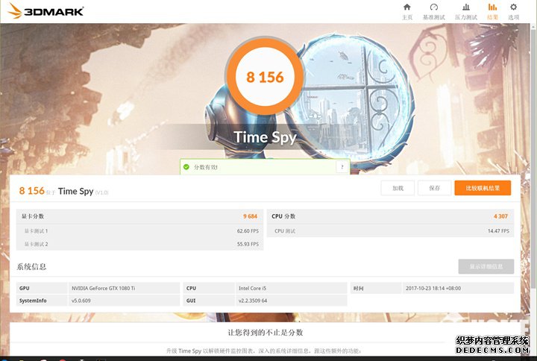The height and width of the screenshot is (361, 537).
Task: Click the 8 156 score beside Time Spy heading
Action: [31, 190]
